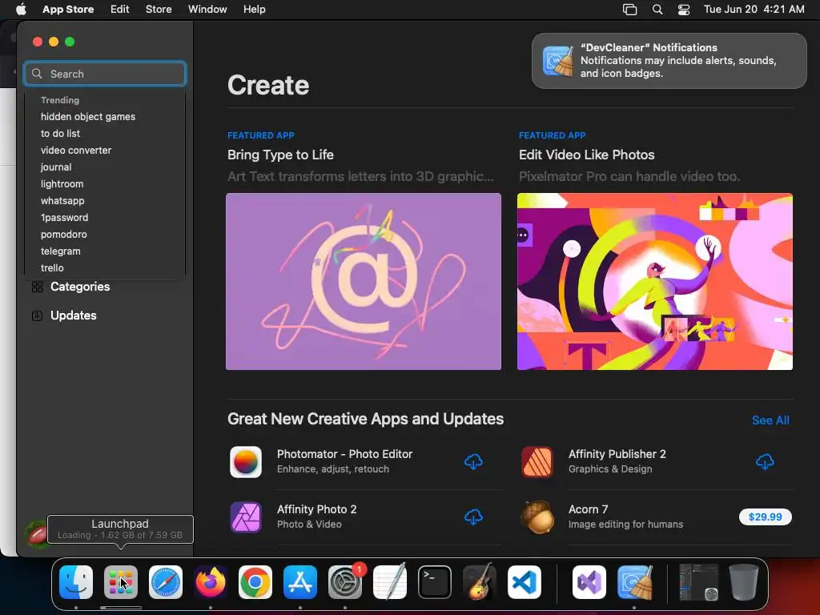Open the Bring Type to Life headline
The image size is (820, 615).
[280, 155]
